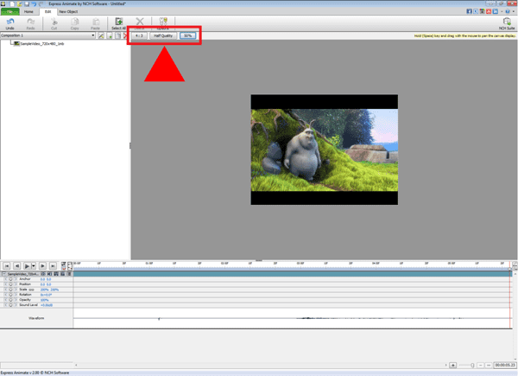This screenshot has width=518, height=376.
Task: Open the Options tool icon
Action: [163, 22]
